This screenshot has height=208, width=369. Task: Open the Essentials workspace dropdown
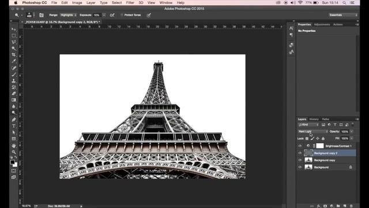(x=343, y=15)
